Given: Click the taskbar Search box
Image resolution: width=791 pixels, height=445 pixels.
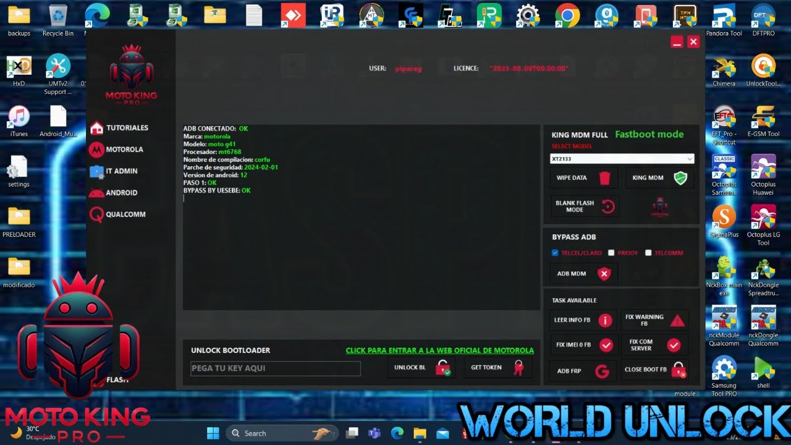Looking at the screenshot, I should pyautogui.click(x=281, y=433).
